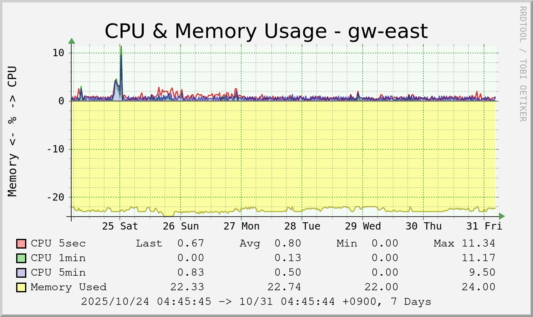The height and width of the screenshot is (317, 533).
Task: Click the chart title 'CPU & Memory Usage - gw-east'
Action: (x=266, y=31)
